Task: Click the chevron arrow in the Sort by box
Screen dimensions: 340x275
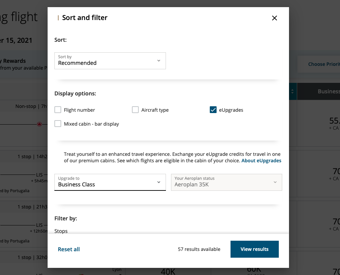Action: pos(158,61)
